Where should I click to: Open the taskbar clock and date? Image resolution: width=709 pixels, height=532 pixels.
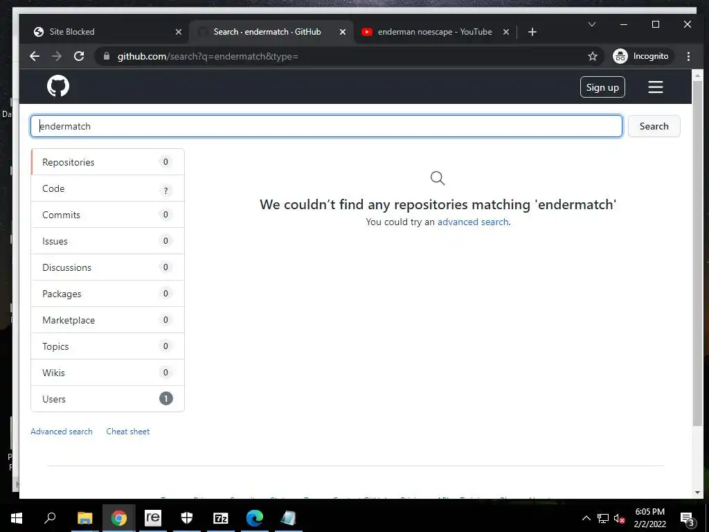(649, 518)
